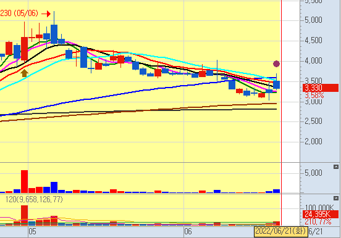Click the 05 month label on time axis
Viewport: 341px width, 238px height.
[x=32, y=231]
